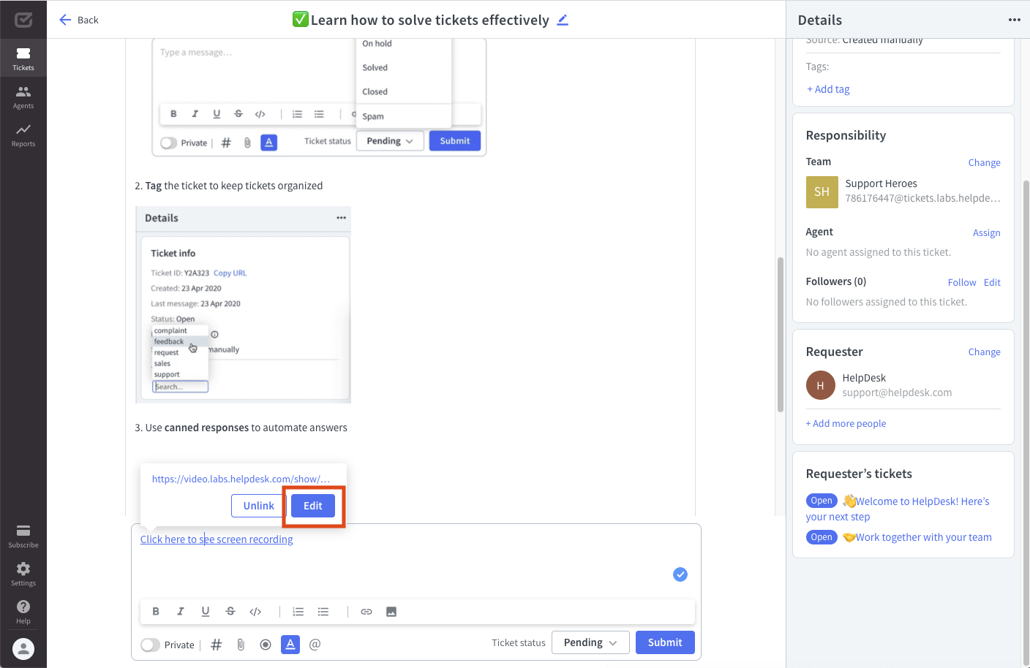Assign an agent to ticket
Viewport: 1030px width, 668px height.
986,232
